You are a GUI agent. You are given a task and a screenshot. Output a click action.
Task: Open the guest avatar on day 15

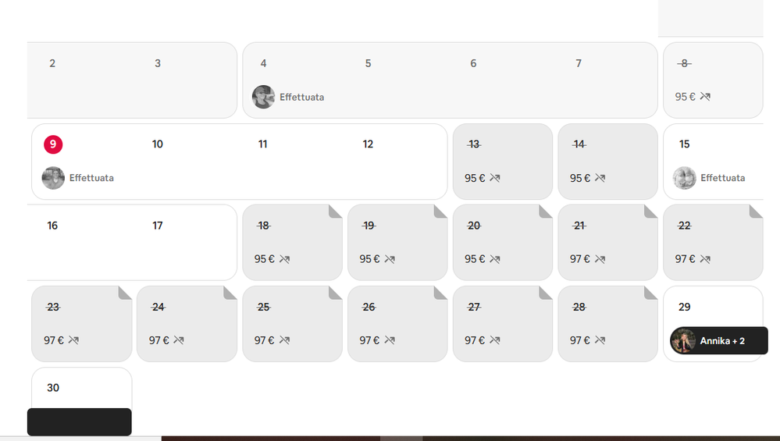point(684,178)
